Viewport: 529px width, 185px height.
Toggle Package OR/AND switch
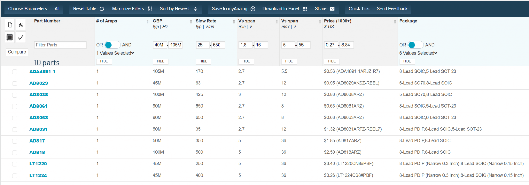[x=415, y=45]
